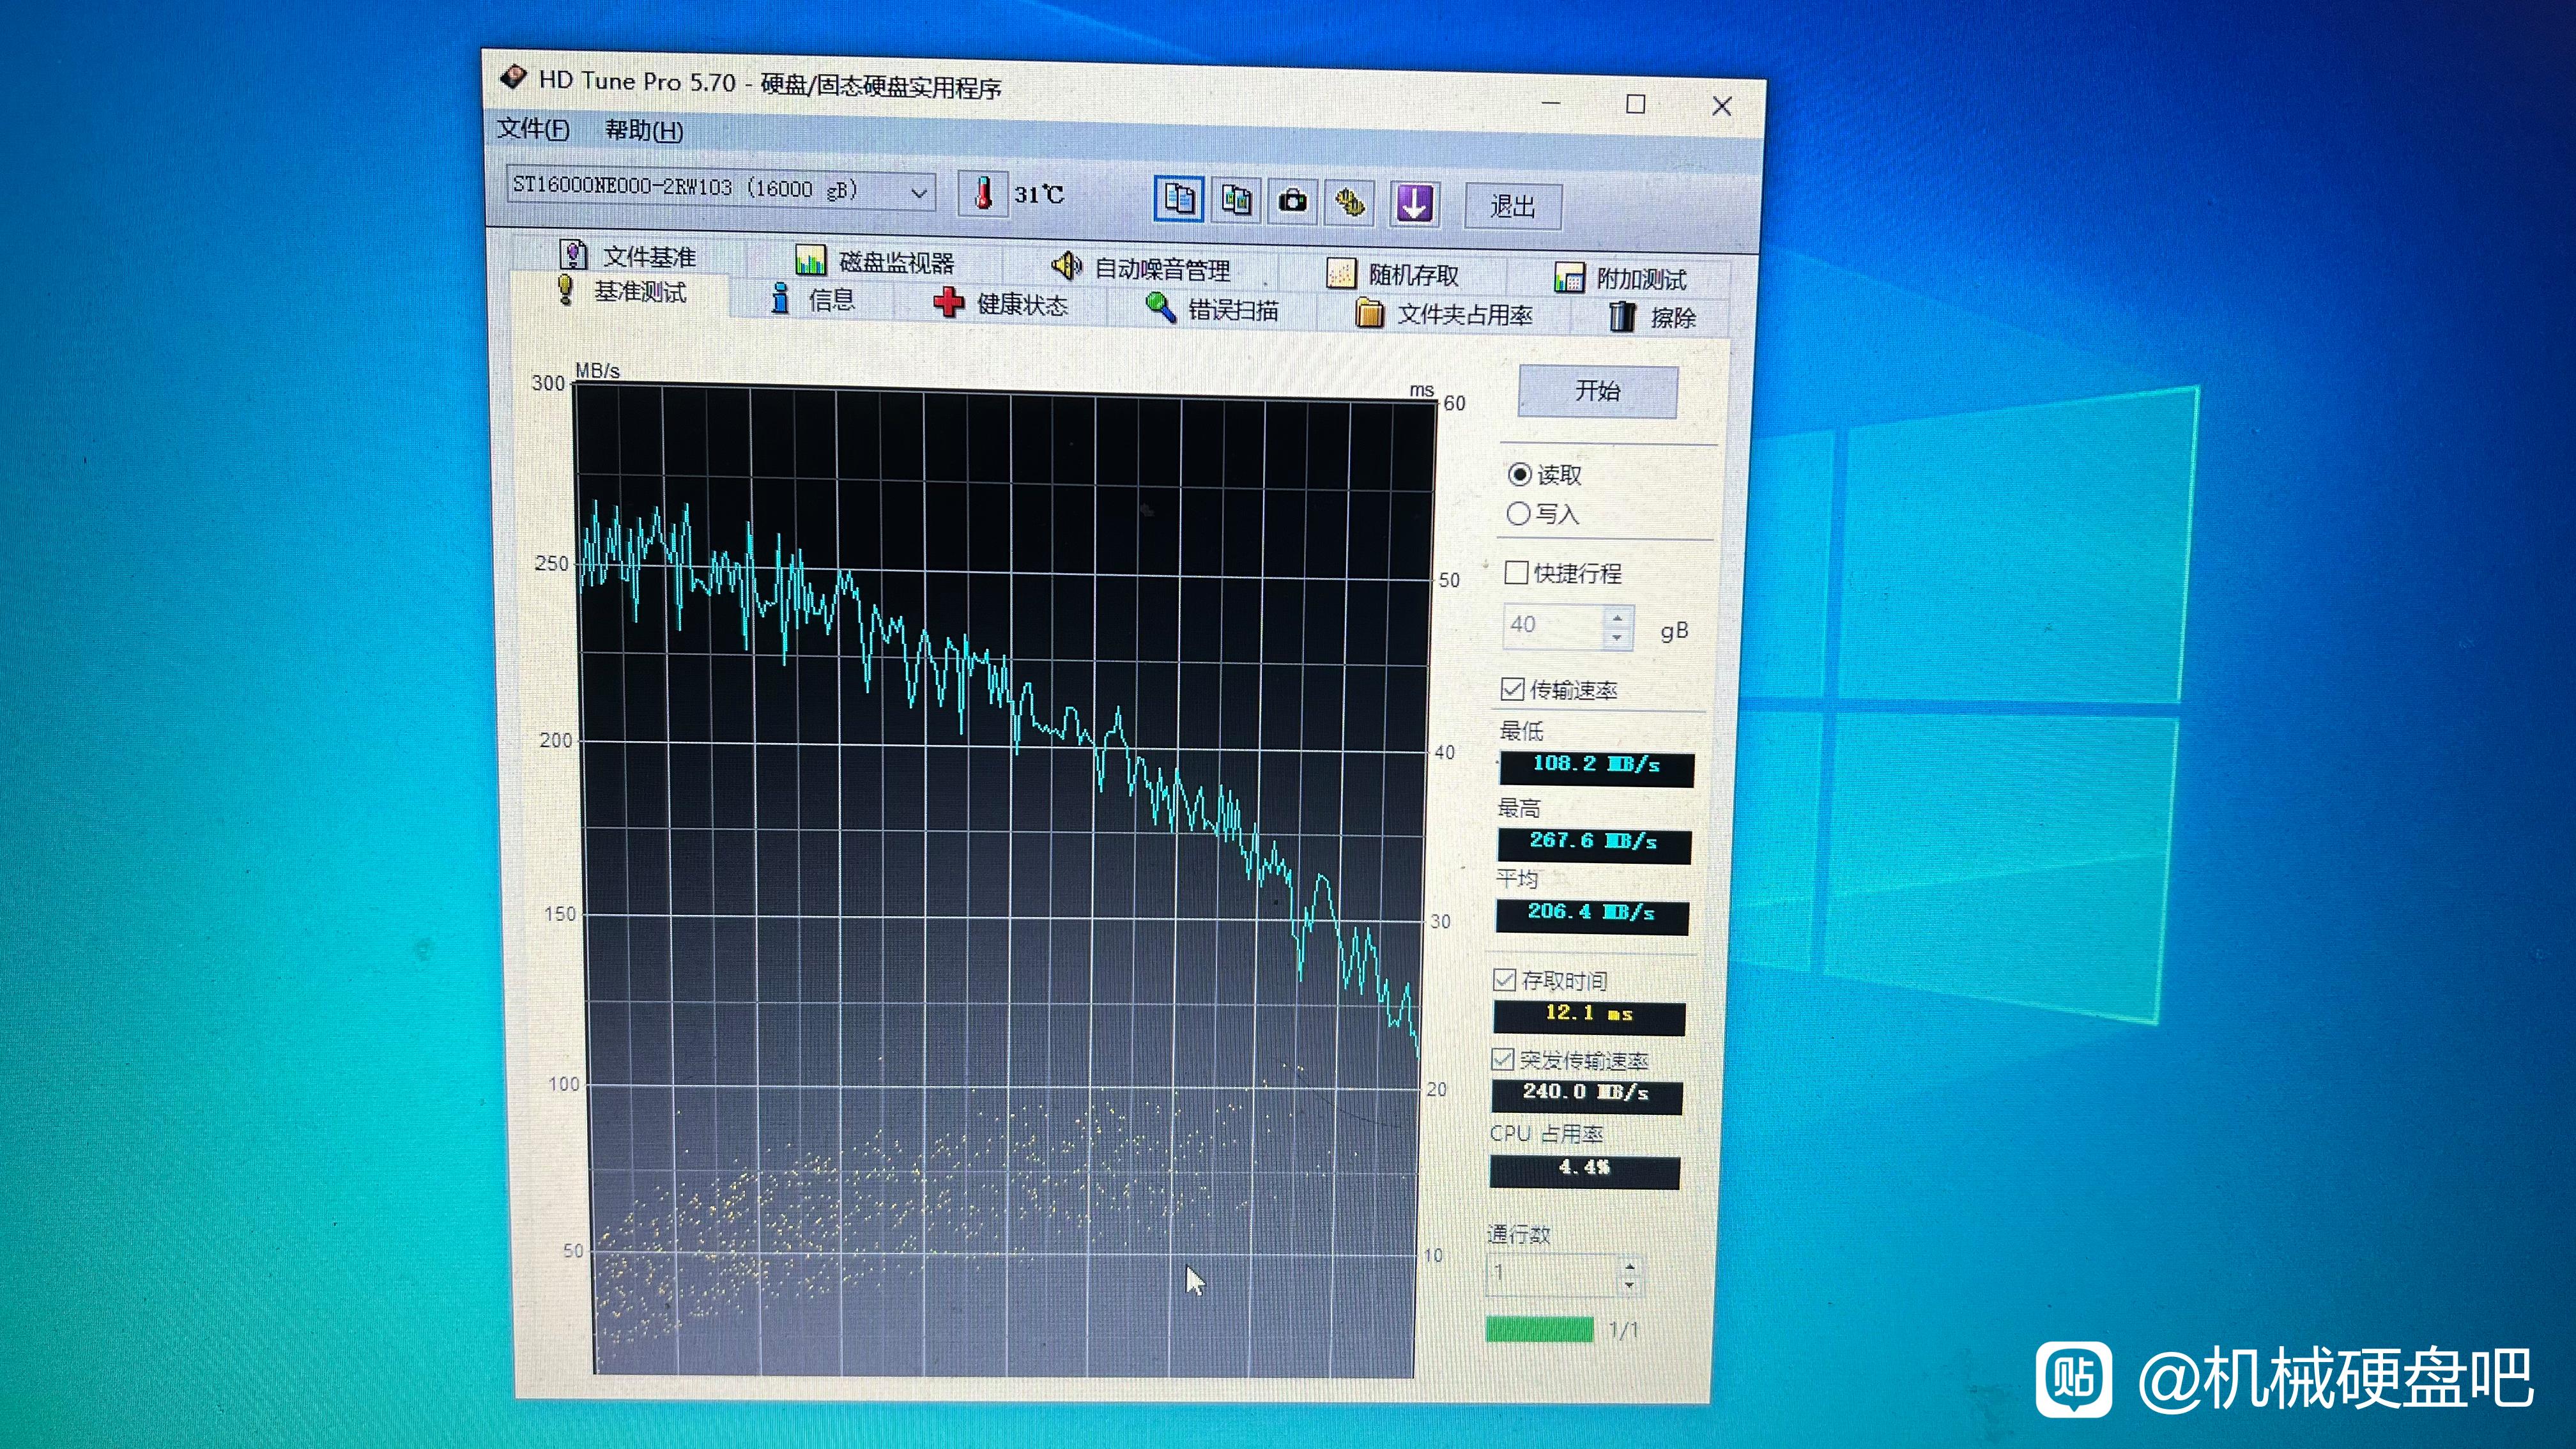Switch to the 随机存取 tab
This screenshot has width=2576, height=1449.
pos(1393,274)
